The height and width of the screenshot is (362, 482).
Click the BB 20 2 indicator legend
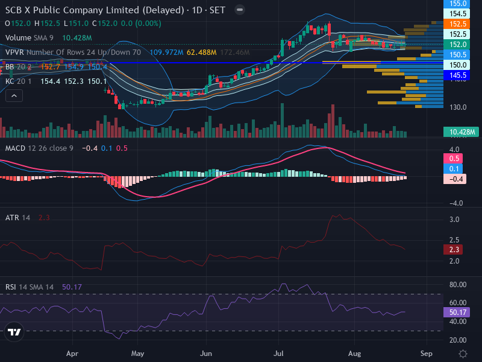tap(18, 67)
